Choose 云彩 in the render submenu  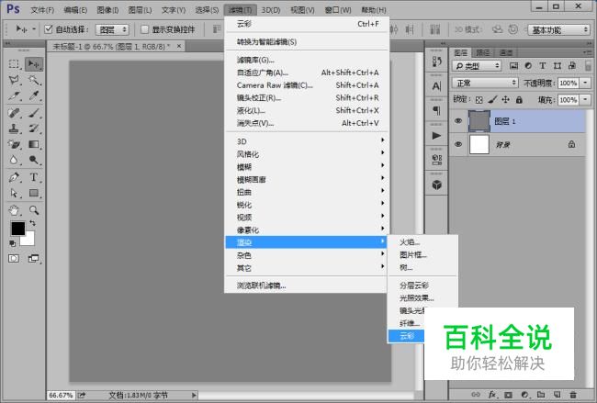pos(406,336)
